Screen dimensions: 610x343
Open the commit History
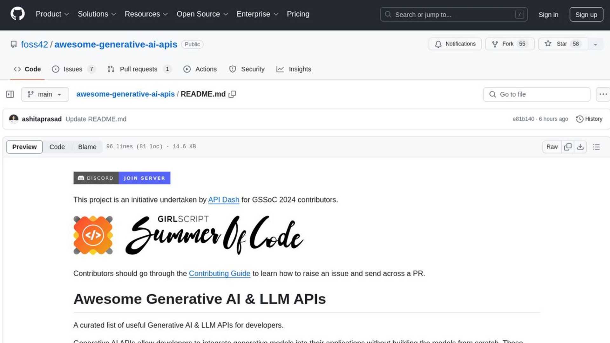(x=589, y=119)
